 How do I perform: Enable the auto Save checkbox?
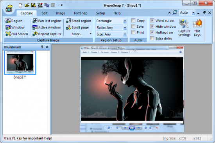(x=133, y=27)
